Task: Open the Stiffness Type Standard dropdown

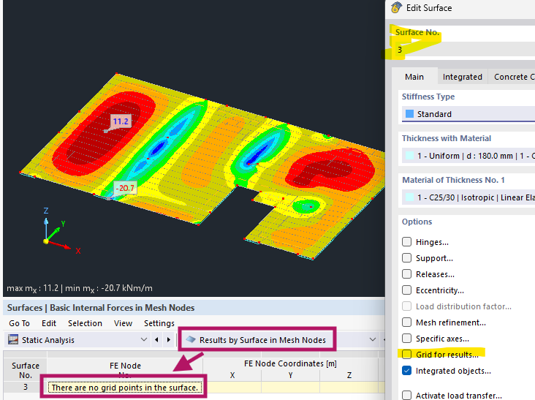Action: pos(468,114)
